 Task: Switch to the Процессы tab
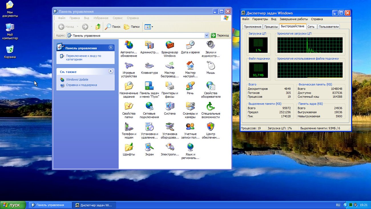point(271,26)
